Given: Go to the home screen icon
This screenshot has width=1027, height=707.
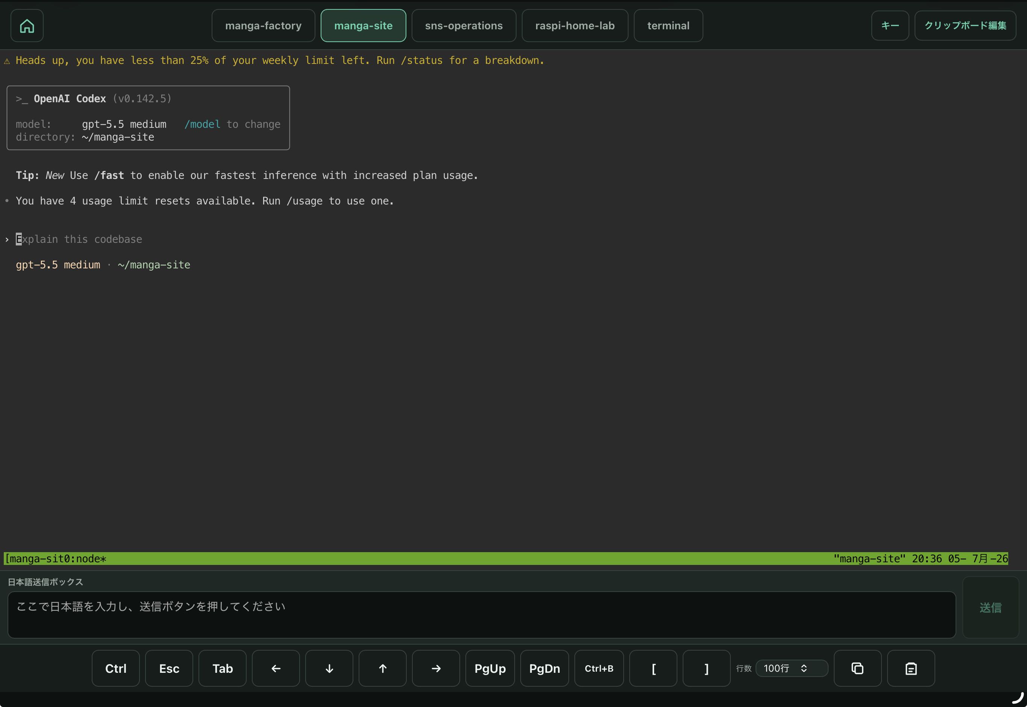Looking at the screenshot, I should click(27, 26).
